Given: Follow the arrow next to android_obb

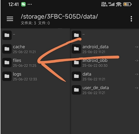Looking at the screenshot, I should pyautogui.click(x=137, y=60).
